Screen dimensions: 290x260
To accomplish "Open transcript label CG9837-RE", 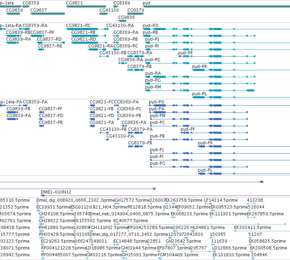I will pos(50,46).
